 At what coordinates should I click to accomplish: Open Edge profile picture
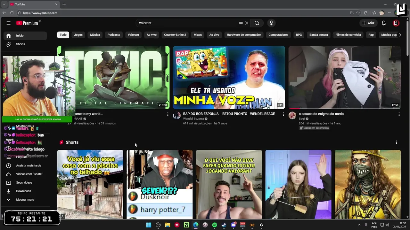[382, 13]
